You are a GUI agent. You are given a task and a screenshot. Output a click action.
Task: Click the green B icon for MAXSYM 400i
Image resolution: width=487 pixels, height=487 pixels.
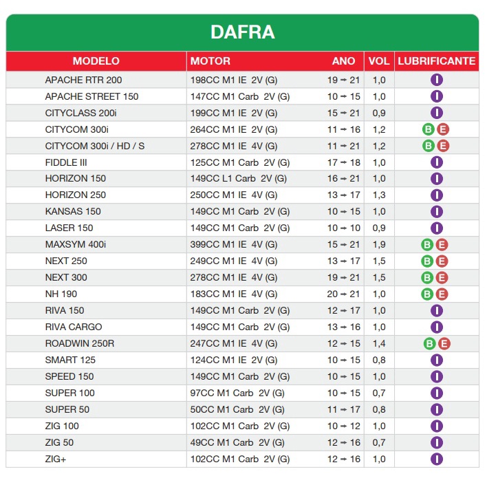pos(427,245)
